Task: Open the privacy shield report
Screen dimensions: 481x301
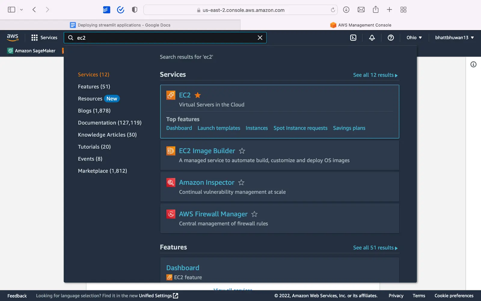Action: click(x=135, y=10)
